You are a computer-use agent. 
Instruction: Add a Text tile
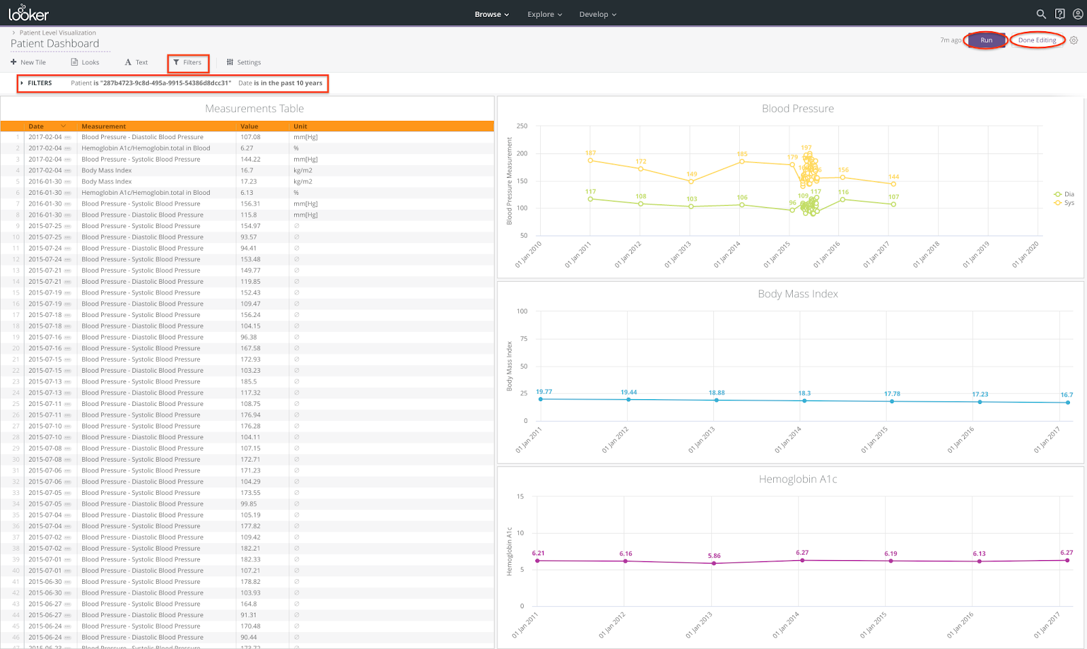point(136,62)
